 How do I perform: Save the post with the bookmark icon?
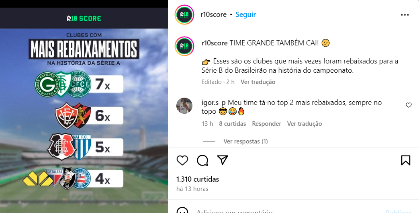click(406, 160)
